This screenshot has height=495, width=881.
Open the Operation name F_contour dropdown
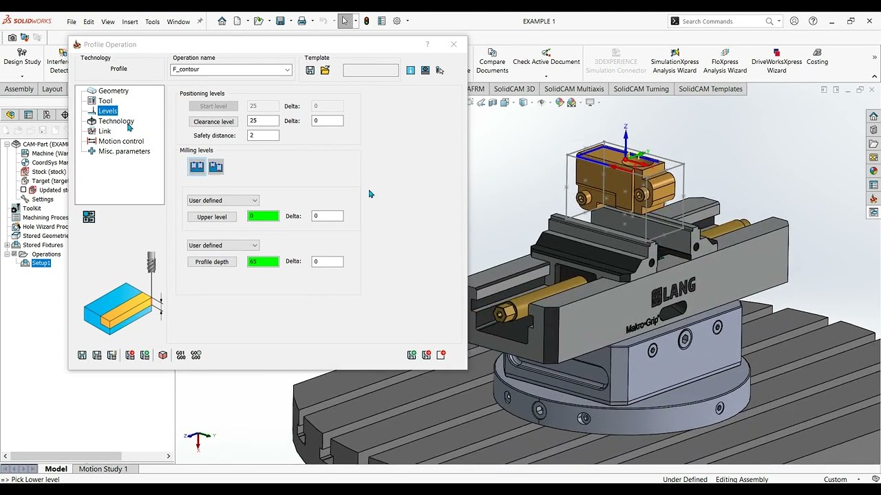(x=287, y=69)
